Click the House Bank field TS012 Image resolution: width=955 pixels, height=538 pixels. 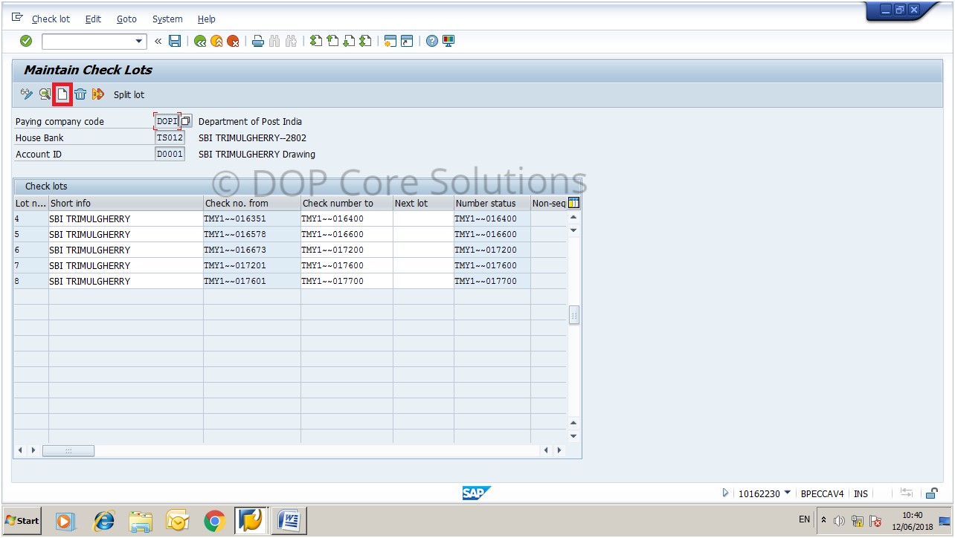pos(170,137)
